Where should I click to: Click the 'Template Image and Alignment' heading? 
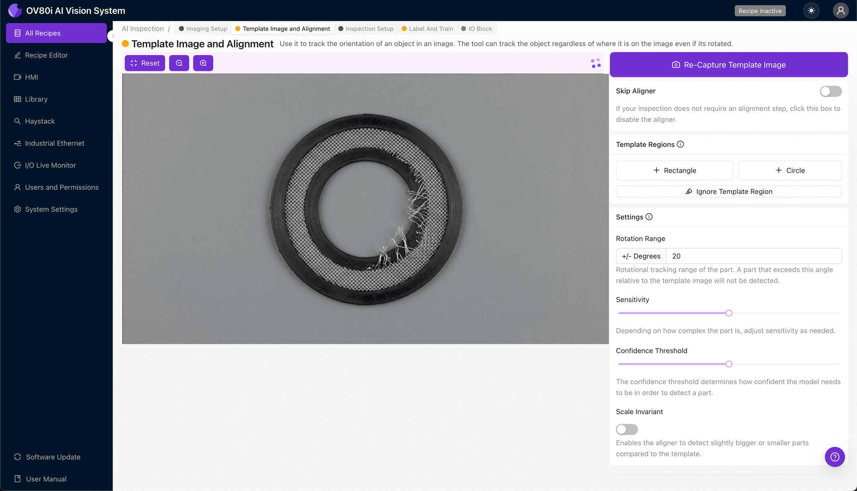203,44
